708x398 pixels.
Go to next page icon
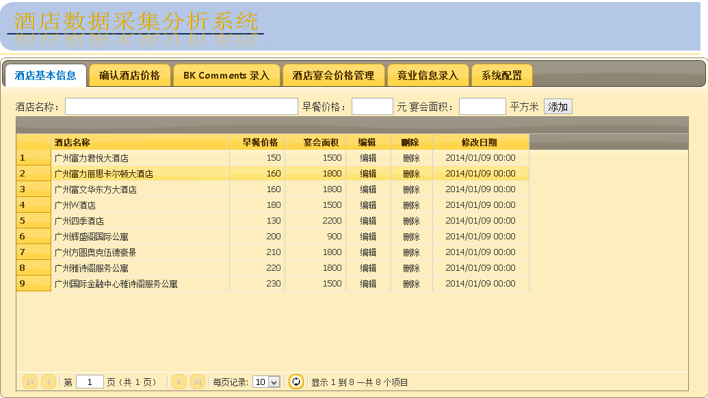pos(179,382)
